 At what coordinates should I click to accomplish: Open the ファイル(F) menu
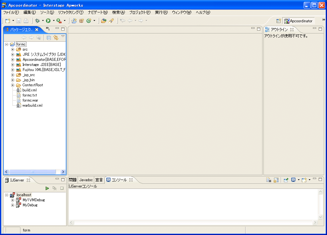click(11, 12)
